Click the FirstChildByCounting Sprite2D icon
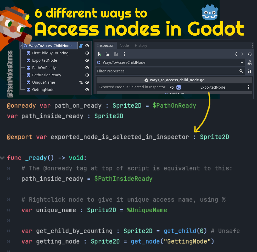 tap(29, 53)
